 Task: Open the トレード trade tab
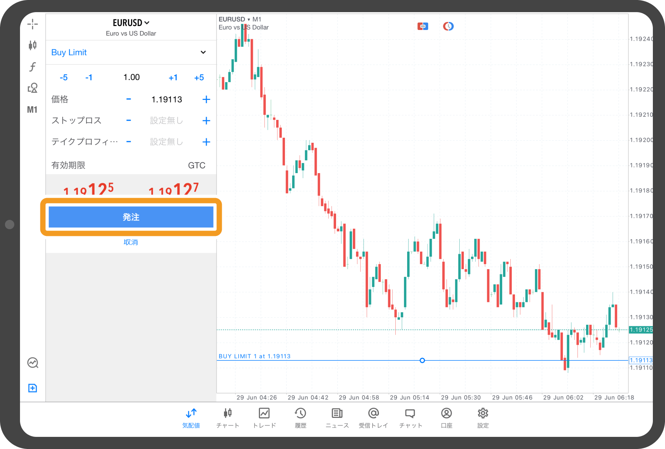pyautogui.click(x=264, y=417)
